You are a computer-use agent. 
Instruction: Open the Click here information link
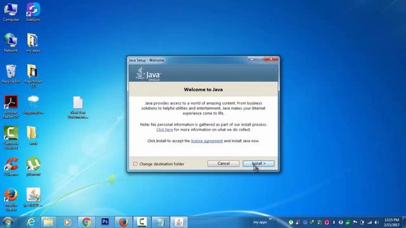[x=164, y=130]
